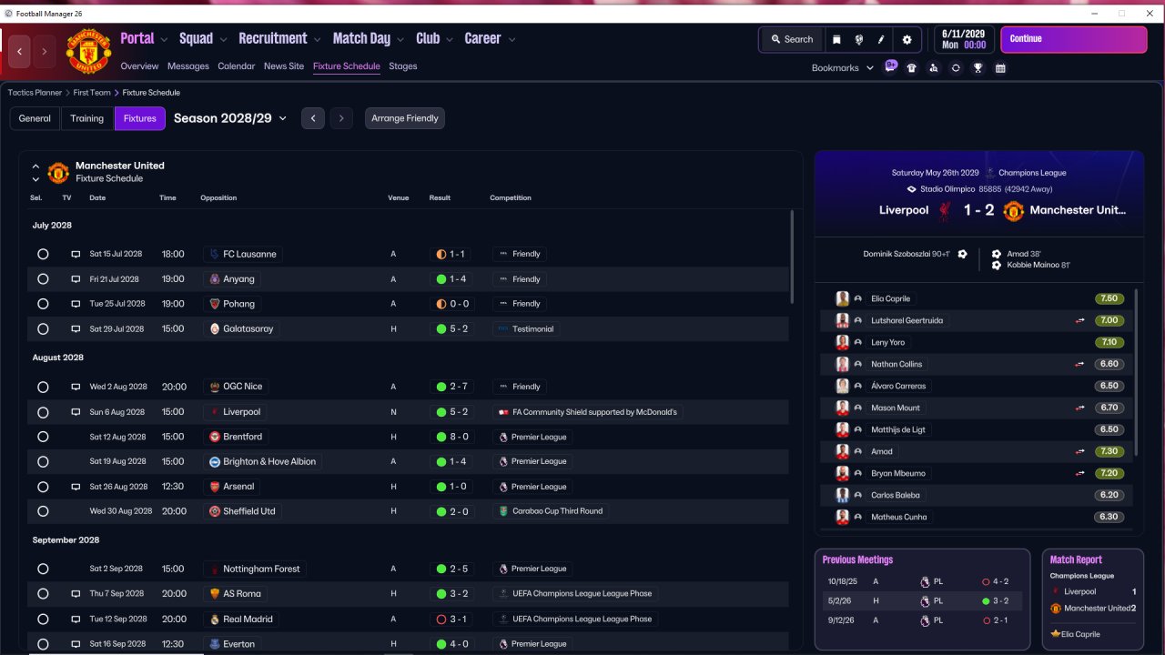Select the Real Madrid fixture radio button
This screenshot has height=655, width=1165.
43,620
